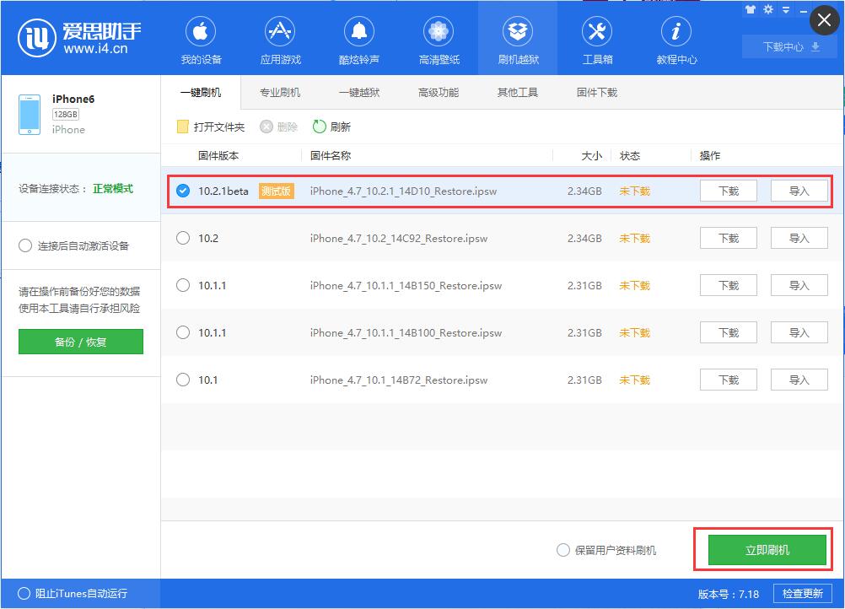This screenshot has height=609, width=845.
Task: Select the 10.2 firmware radio button
Action: 182,238
